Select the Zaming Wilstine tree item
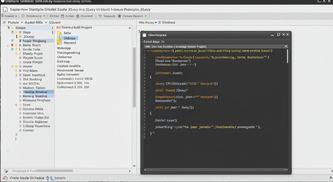This screenshot has width=333, height=182. click(35, 92)
